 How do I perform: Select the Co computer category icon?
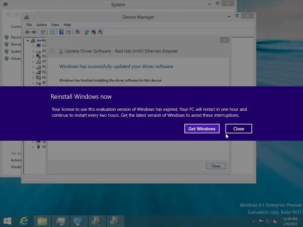pyautogui.click(x=38, y=46)
